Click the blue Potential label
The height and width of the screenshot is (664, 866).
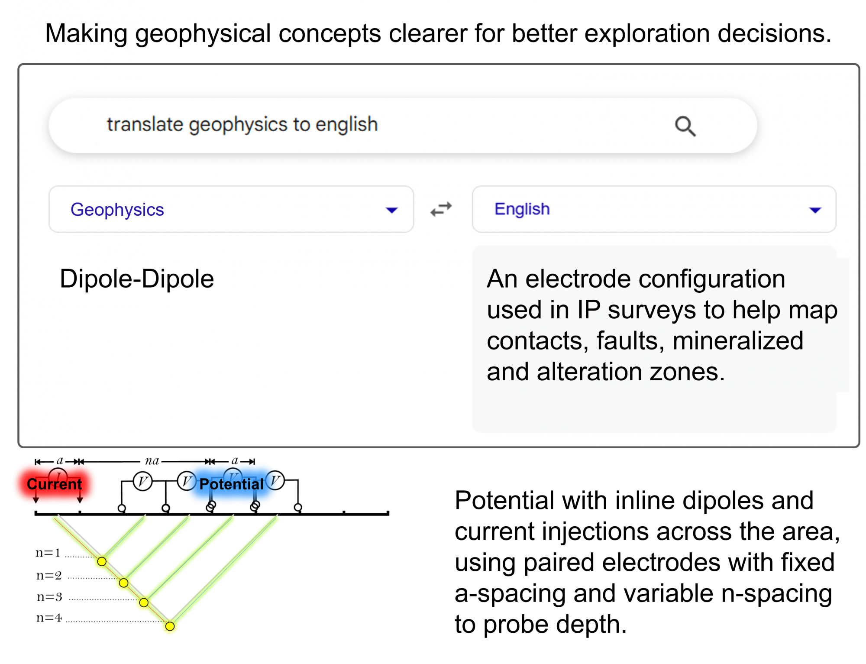[232, 484]
